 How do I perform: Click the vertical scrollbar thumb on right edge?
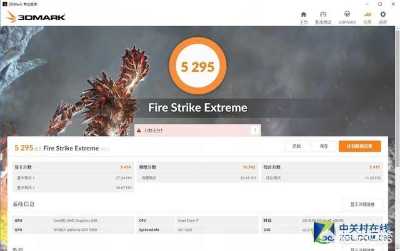tap(397, 98)
